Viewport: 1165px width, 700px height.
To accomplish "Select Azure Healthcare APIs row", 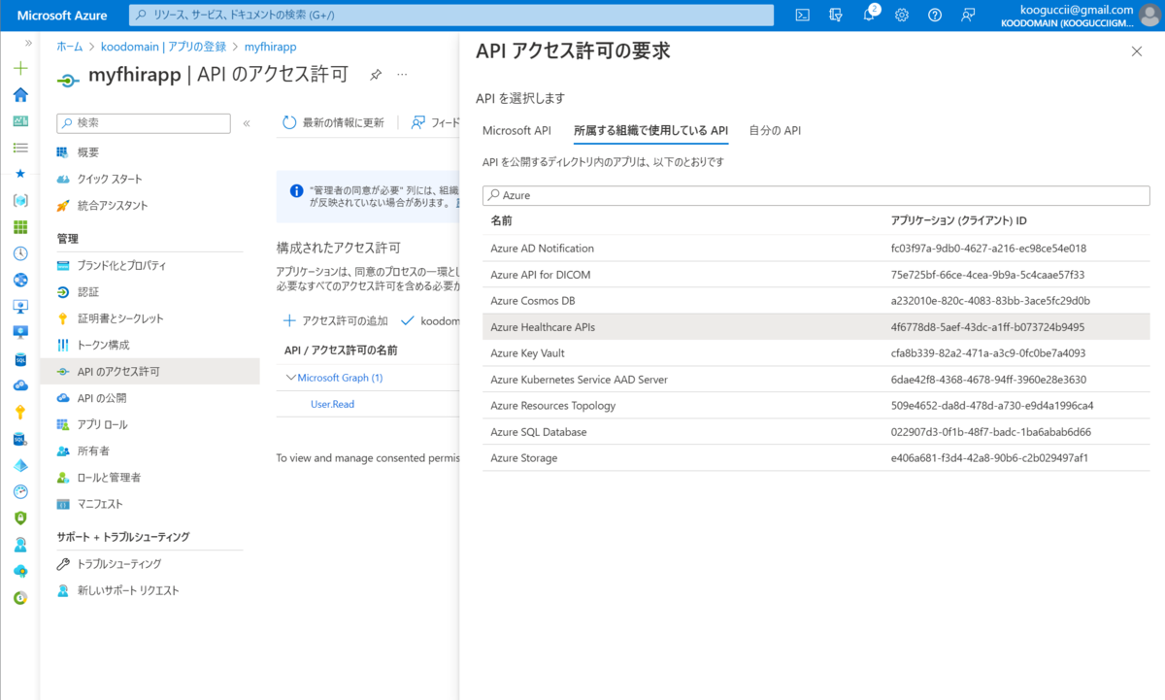I will (815, 327).
